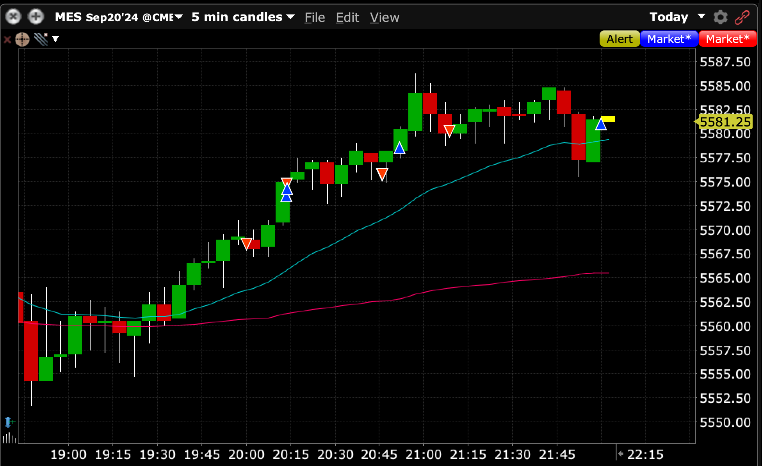Click the 19:15 time axis label

click(113, 454)
